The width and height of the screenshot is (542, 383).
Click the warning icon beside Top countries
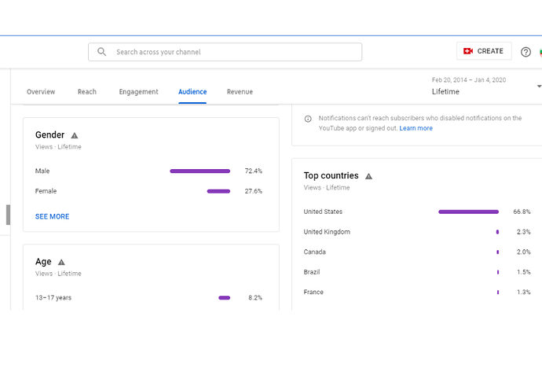[368, 176]
